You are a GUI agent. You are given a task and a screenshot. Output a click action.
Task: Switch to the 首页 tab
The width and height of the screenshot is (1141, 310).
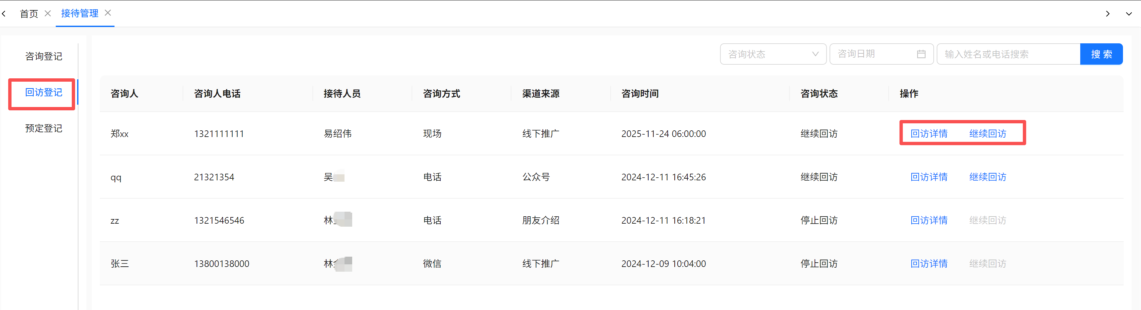pyautogui.click(x=29, y=14)
